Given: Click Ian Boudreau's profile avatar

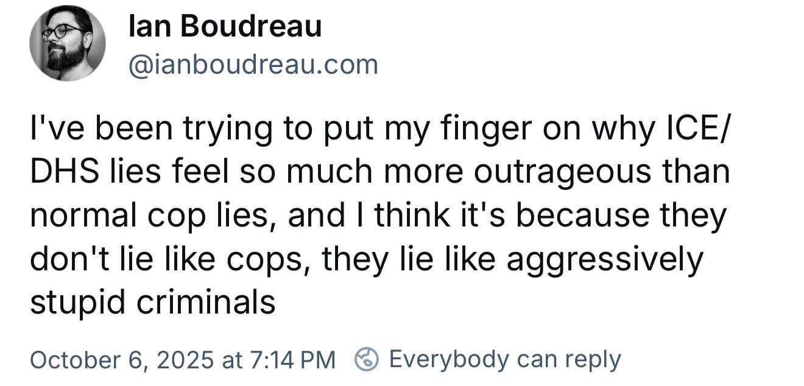Looking at the screenshot, I should (x=67, y=43).
